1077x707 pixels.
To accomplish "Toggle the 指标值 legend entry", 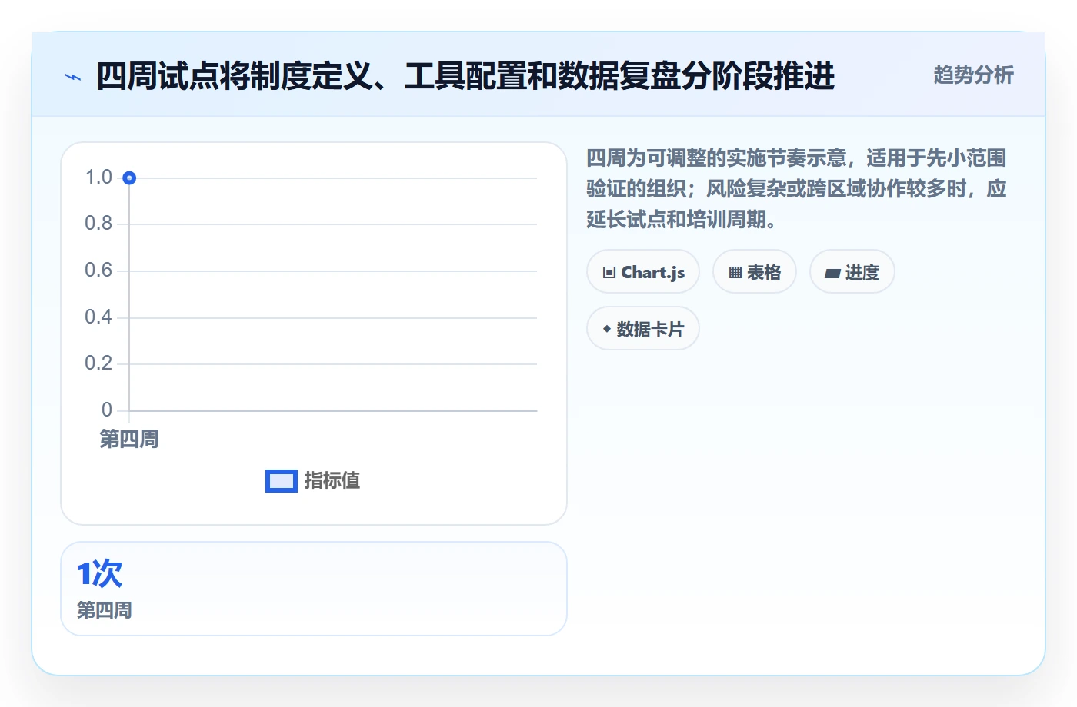I will point(313,481).
